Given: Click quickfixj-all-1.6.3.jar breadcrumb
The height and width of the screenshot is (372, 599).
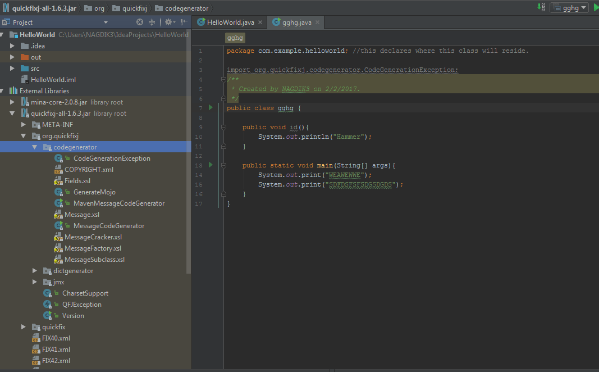Looking at the screenshot, I should [39, 8].
